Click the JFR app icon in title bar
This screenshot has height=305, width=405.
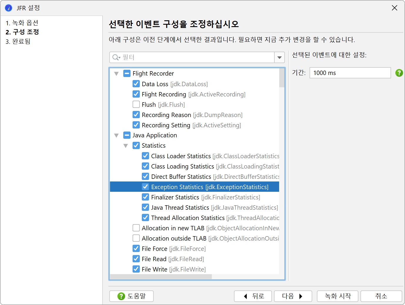[x=9, y=8]
